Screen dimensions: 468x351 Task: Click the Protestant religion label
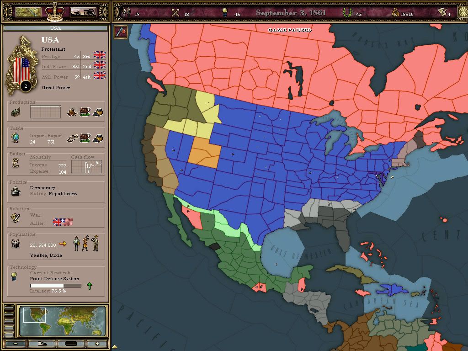click(53, 49)
